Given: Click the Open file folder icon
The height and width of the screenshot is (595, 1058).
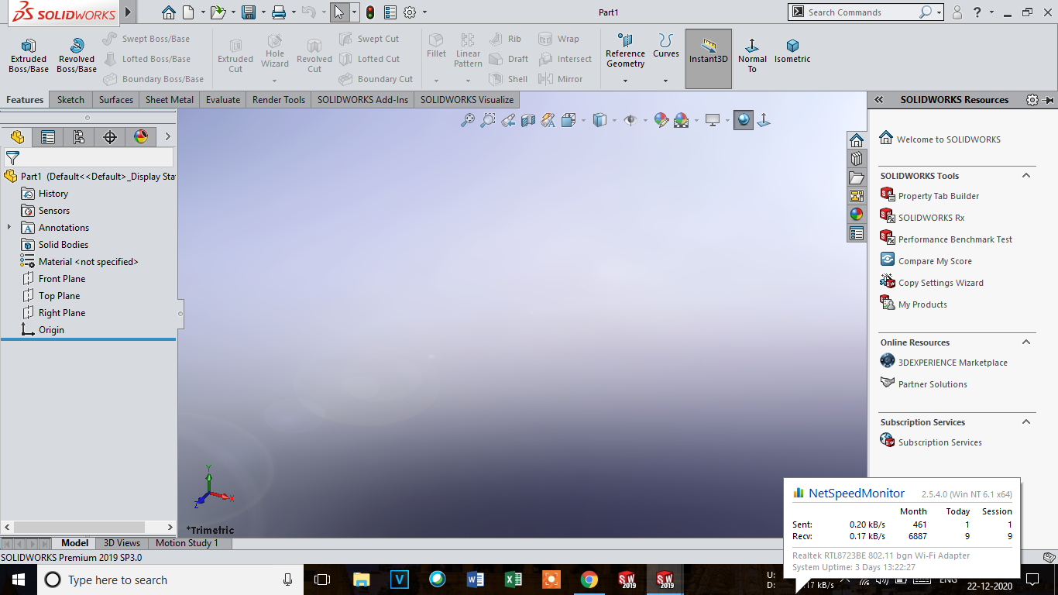Looking at the screenshot, I should click(x=218, y=12).
